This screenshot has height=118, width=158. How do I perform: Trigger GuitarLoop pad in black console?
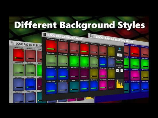[84, 74]
